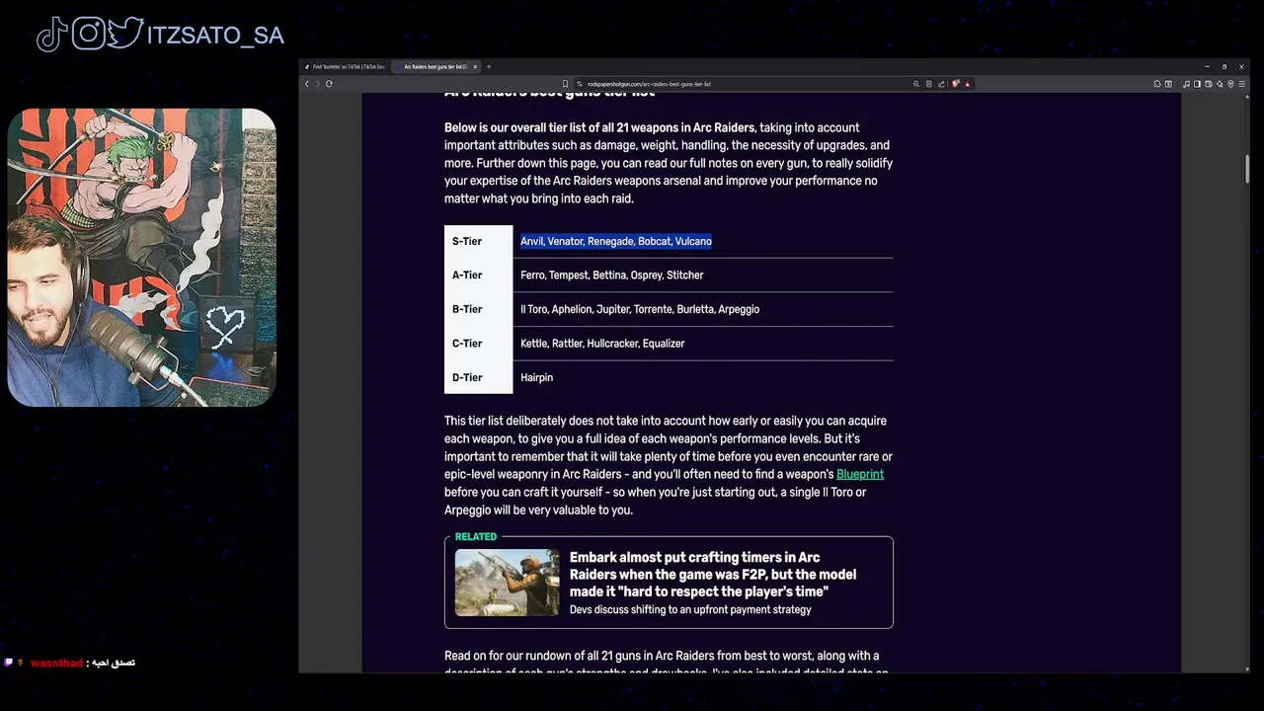Open the browser hamburger menu
This screenshot has height=711, width=1264.
(x=1241, y=84)
